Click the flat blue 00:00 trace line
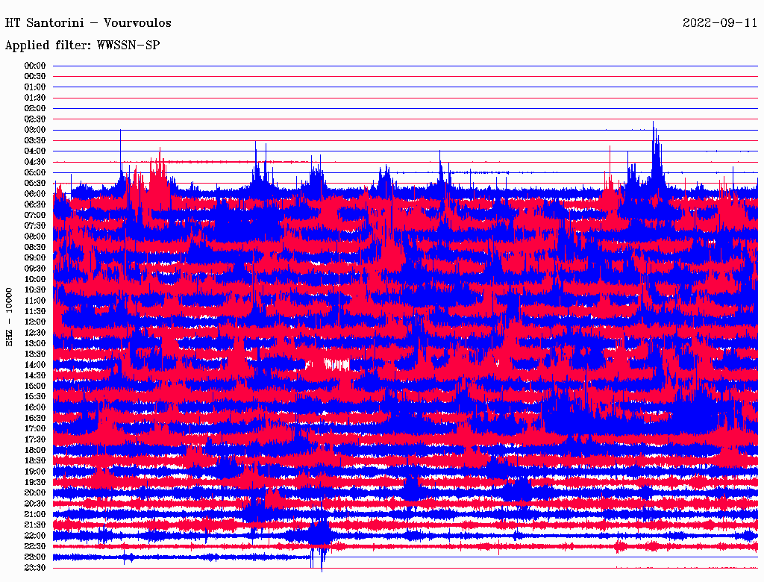 [403, 66]
